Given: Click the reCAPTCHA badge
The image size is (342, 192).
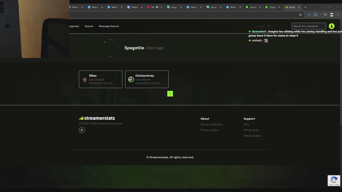Looking at the screenshot, I should coord(334,181).
